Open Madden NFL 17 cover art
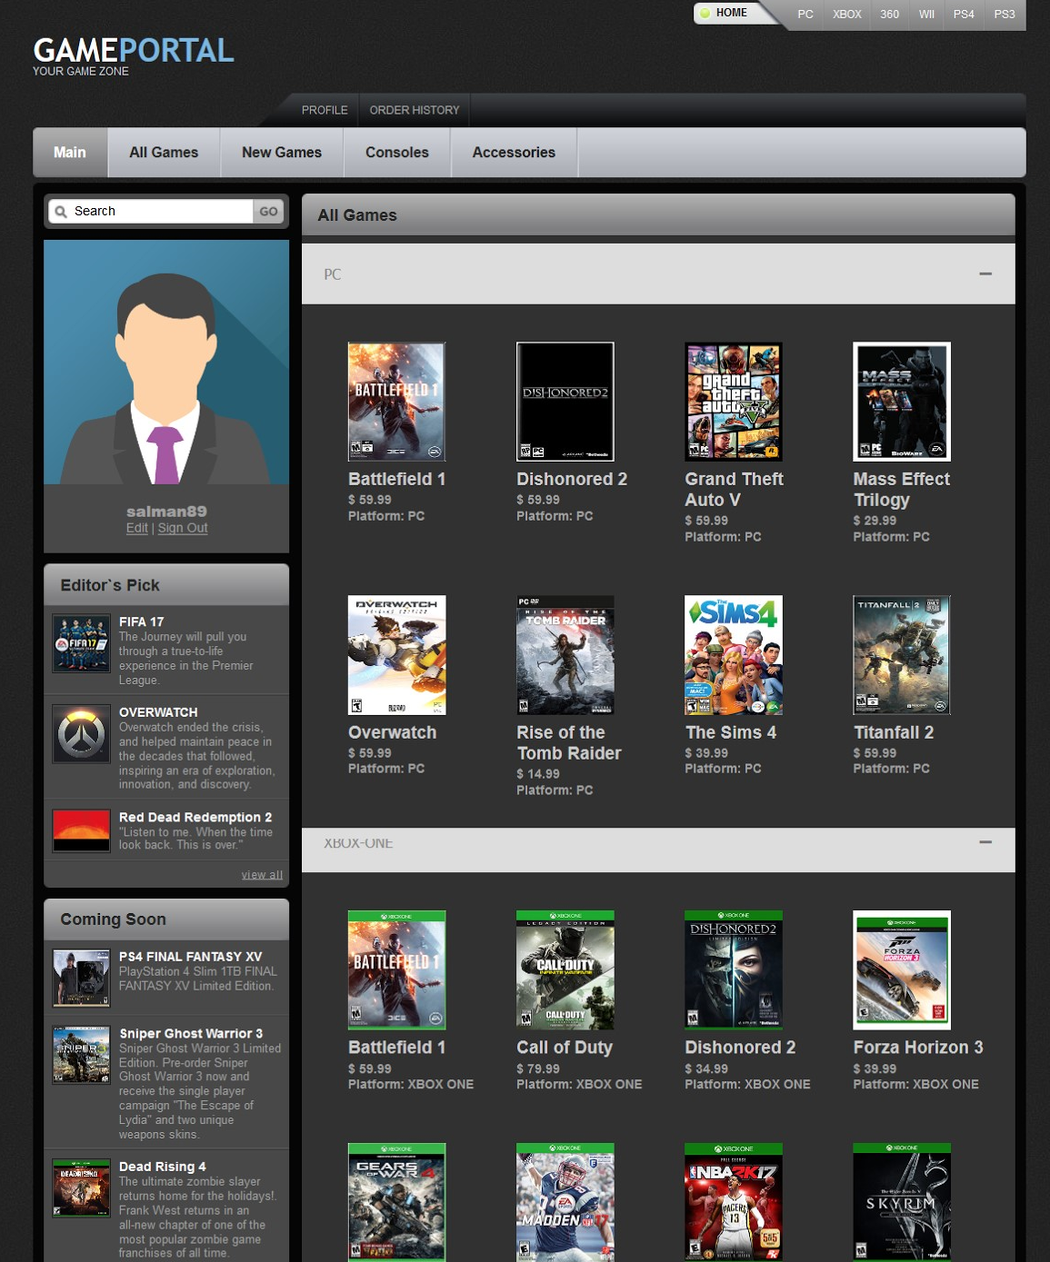1050x1262 pixels. pos(565,1202)
